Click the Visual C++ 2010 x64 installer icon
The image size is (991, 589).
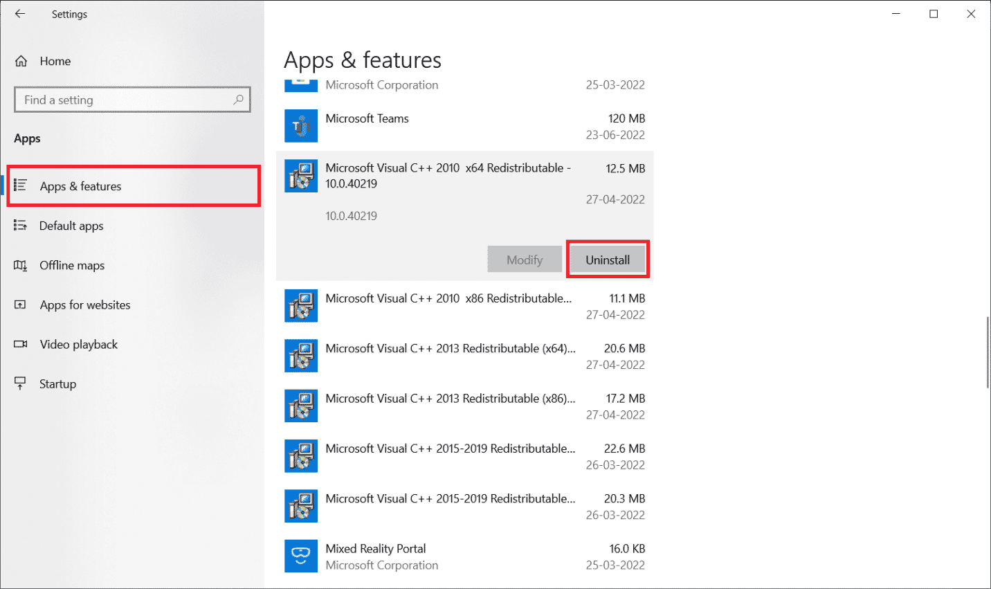[301, 176]
